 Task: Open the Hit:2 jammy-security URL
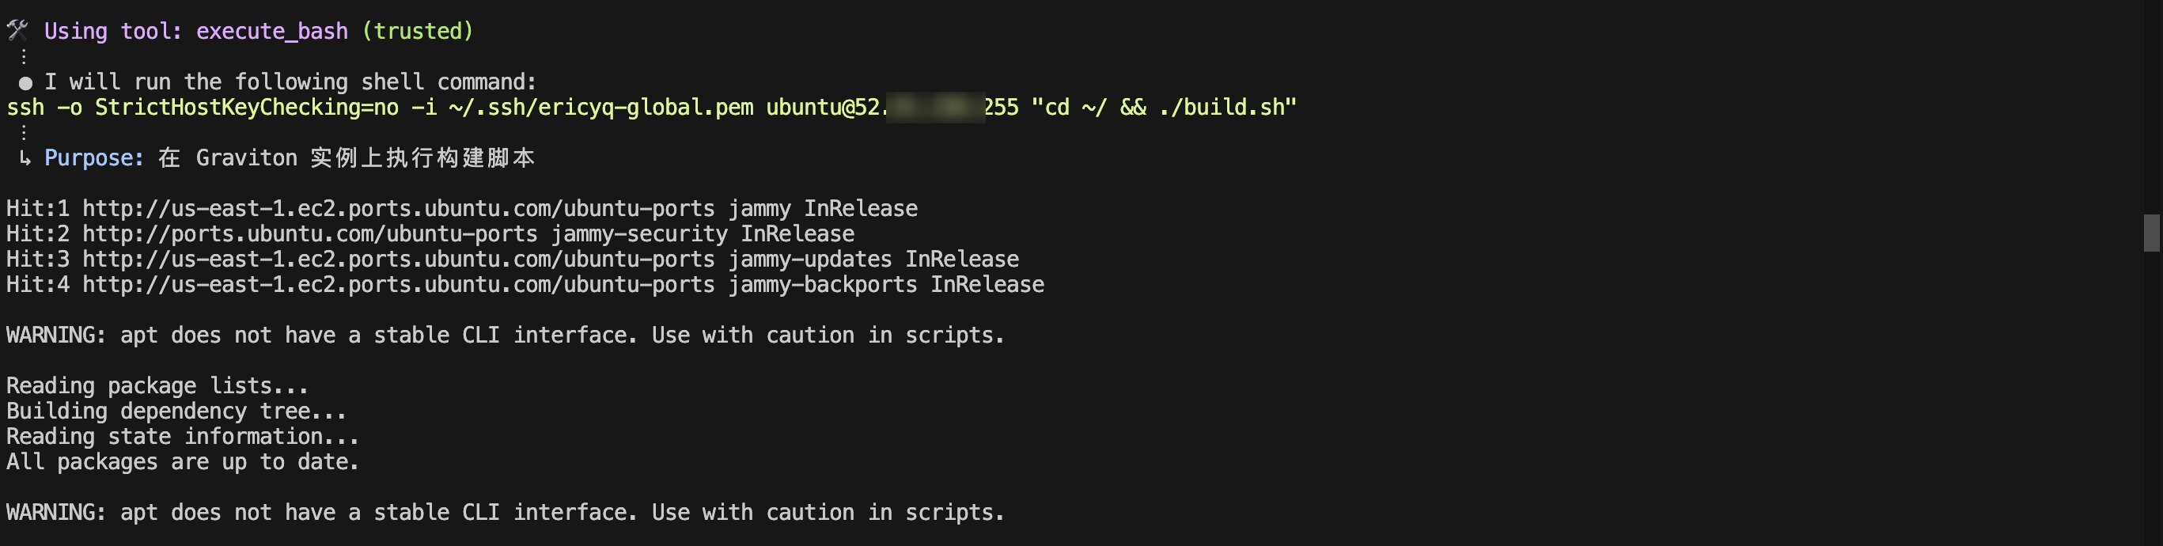(x=309, y=233)
